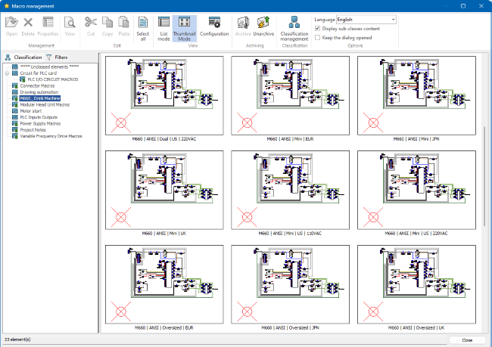Collapse the Circuit for PLC card node
Screen dimensions: 492x347
coord(7,73)
